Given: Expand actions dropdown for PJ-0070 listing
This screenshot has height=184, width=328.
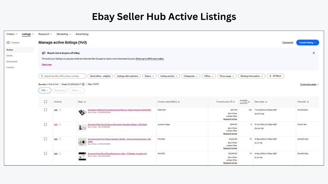Looking at the screenshot, I should point(60,154).
